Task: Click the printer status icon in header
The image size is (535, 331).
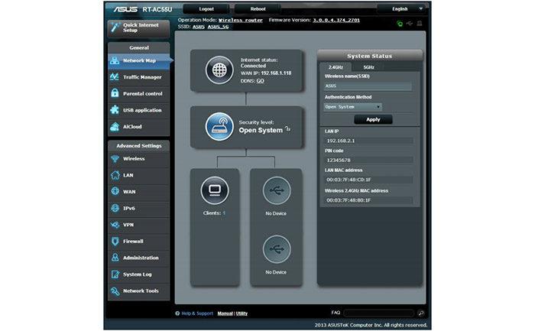Action: point(420,24)
